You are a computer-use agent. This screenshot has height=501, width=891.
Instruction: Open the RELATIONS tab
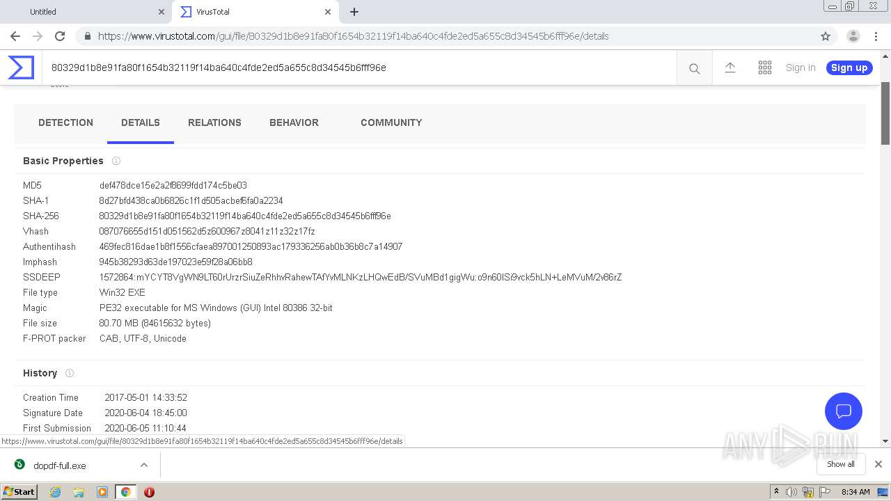[214, 122]
